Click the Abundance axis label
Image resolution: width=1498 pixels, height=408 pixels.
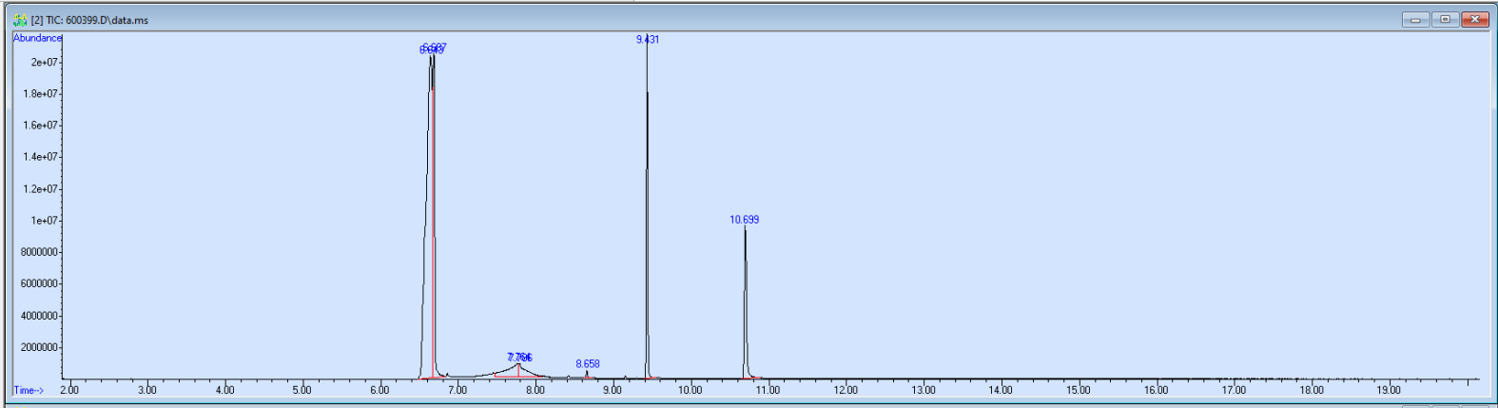pos(38,38)
